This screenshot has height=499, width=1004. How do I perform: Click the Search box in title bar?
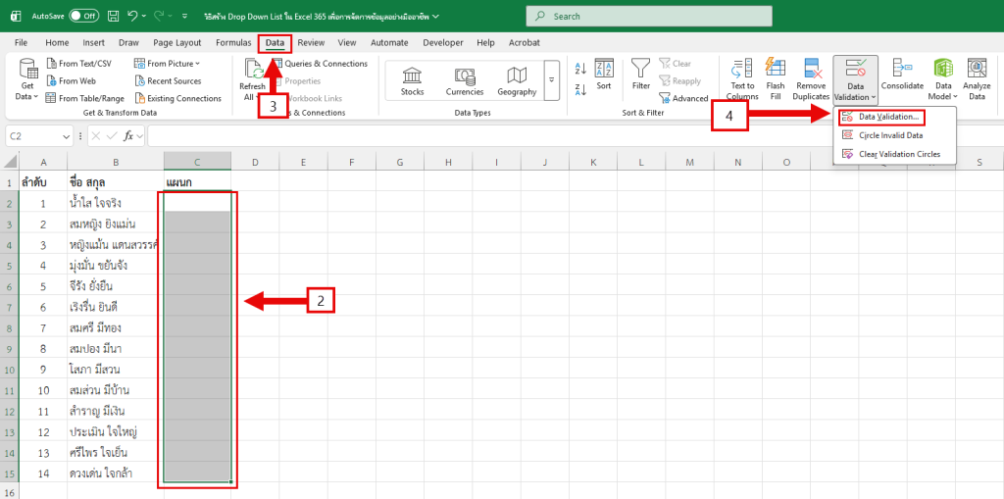coord(649,16)
